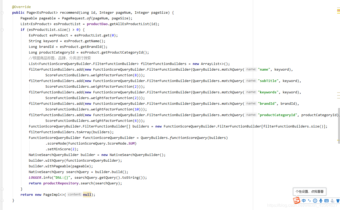Open the Sogou input method logo
This screenshot has height=210, width=340.
click(x=296, y=200)
